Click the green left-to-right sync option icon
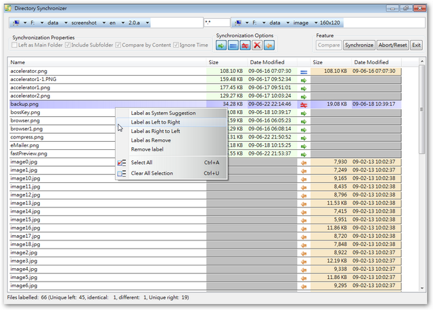This screenshot has height=310, width=433. click(221, 45)
